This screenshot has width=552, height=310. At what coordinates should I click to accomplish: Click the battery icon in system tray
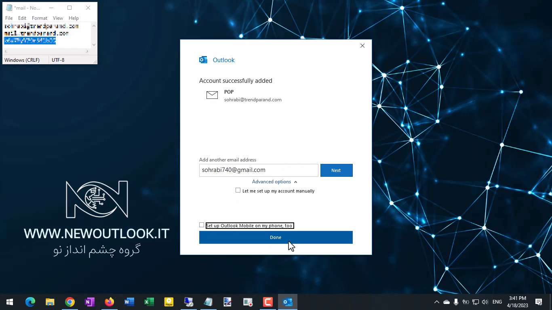[x=466, y=302]
